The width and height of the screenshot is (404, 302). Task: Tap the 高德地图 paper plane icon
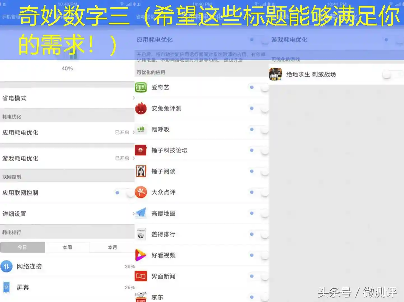click(141, 213)
